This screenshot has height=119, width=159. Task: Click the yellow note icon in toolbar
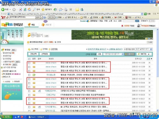point(77,10)
